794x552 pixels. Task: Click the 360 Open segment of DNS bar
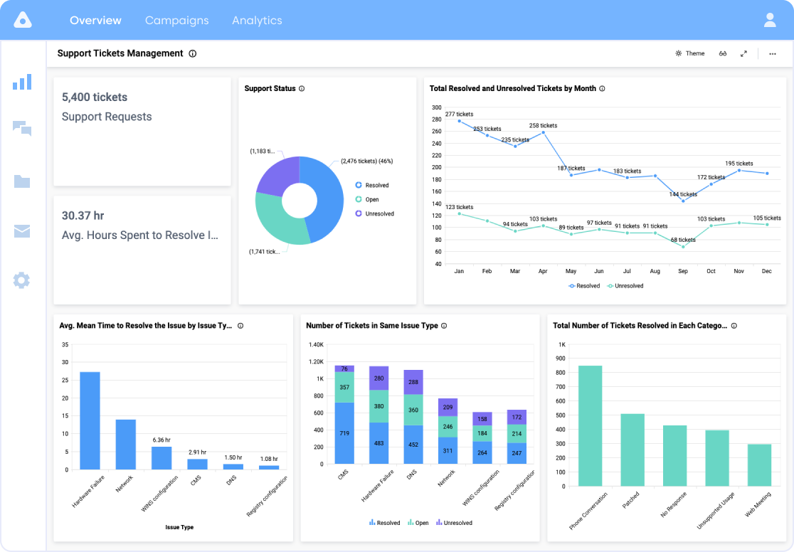(413, 410)
